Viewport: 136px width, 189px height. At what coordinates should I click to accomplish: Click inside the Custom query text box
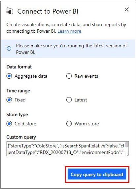tap(66, 149)
